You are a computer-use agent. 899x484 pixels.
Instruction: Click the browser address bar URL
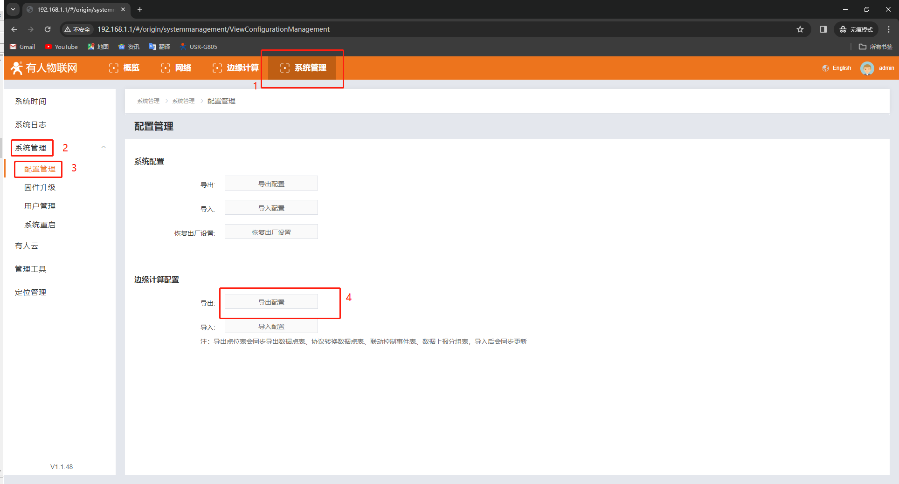pyautogui.click(x=213, y=29)
